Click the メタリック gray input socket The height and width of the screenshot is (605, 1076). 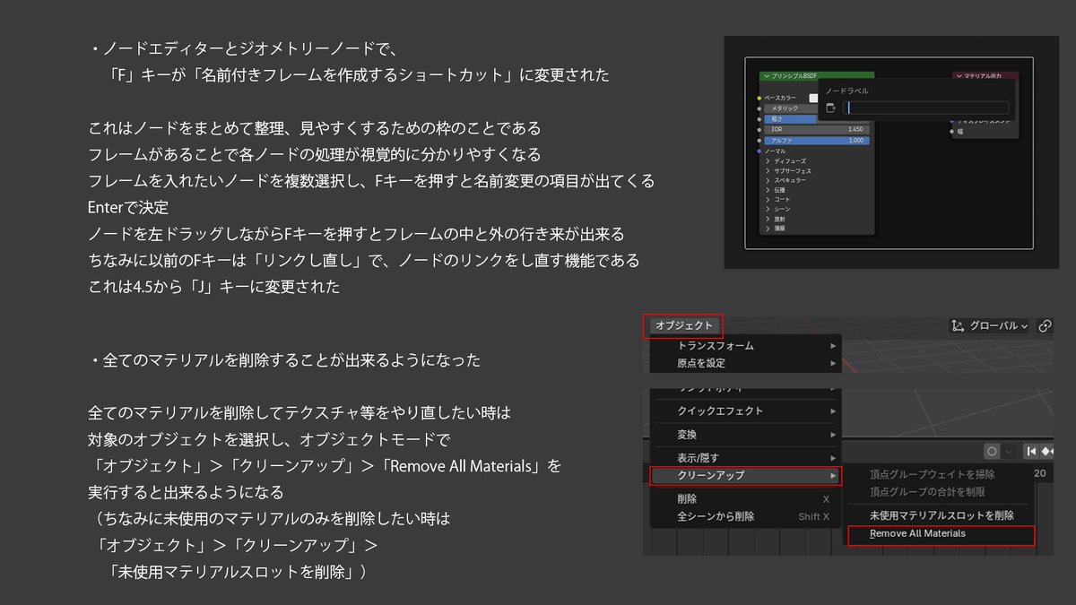pos(759,108)
